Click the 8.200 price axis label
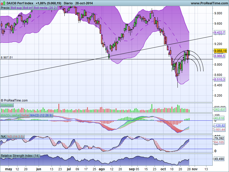This screenshot has height=172, width=229. (218, 95)
